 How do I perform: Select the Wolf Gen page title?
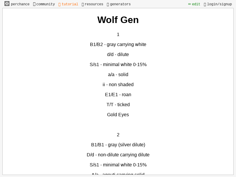coord(118,20)
